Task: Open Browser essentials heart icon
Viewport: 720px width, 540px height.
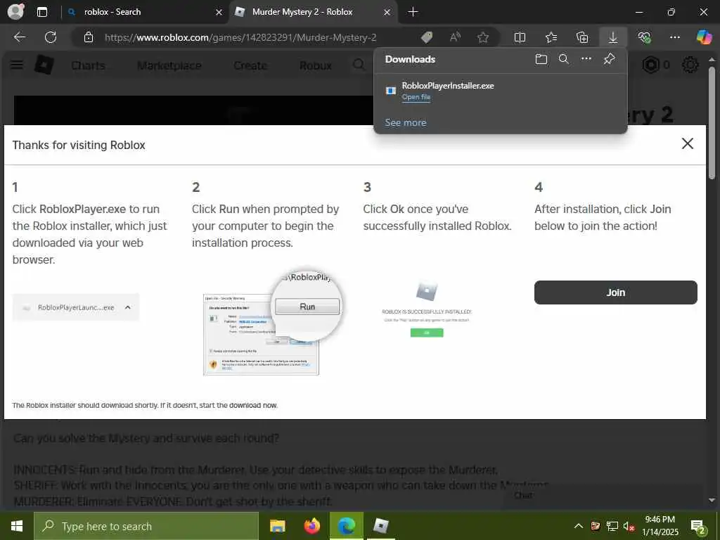Action: tap(644, 37)
